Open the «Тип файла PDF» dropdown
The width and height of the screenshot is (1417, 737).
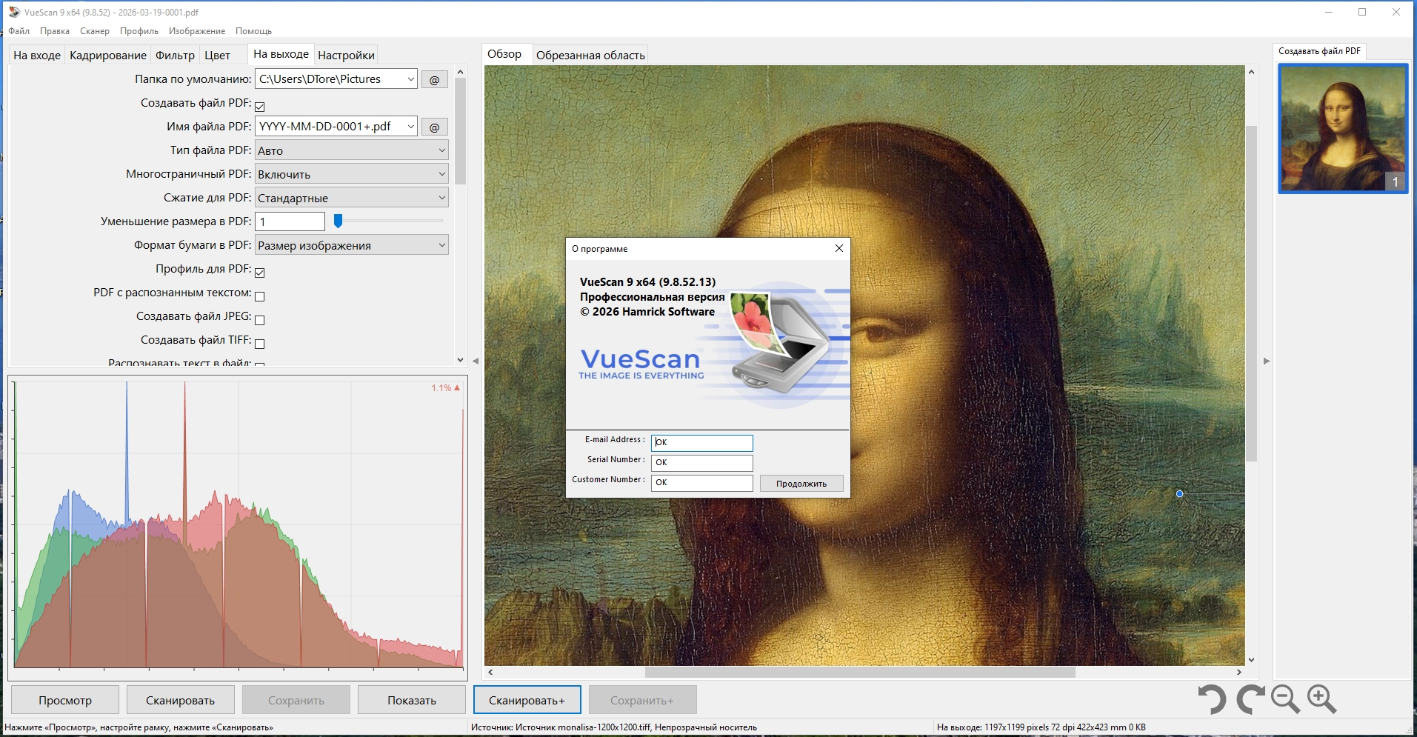pos(351,150)
